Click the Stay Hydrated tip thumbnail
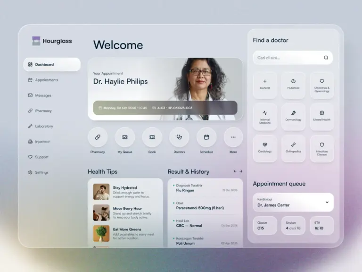 click(101, 191)
